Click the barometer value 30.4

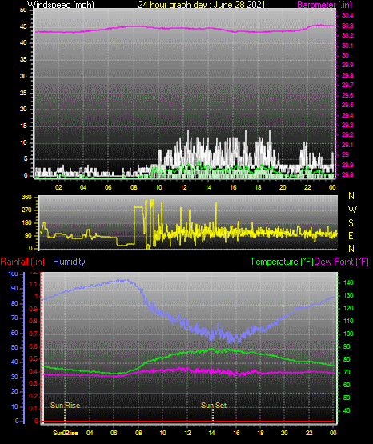pos(347,15)
